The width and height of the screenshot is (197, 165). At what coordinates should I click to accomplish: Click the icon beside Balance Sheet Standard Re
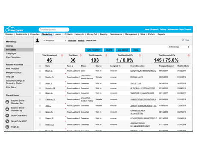[x=7, y=102]
